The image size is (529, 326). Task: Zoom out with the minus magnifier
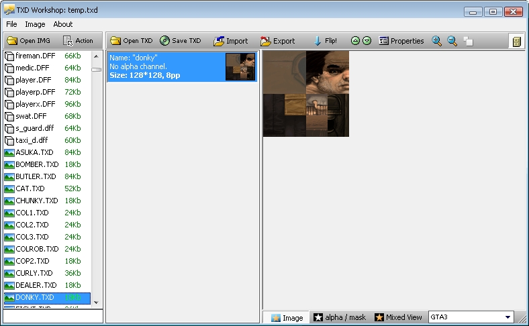[x=452, y=41]
